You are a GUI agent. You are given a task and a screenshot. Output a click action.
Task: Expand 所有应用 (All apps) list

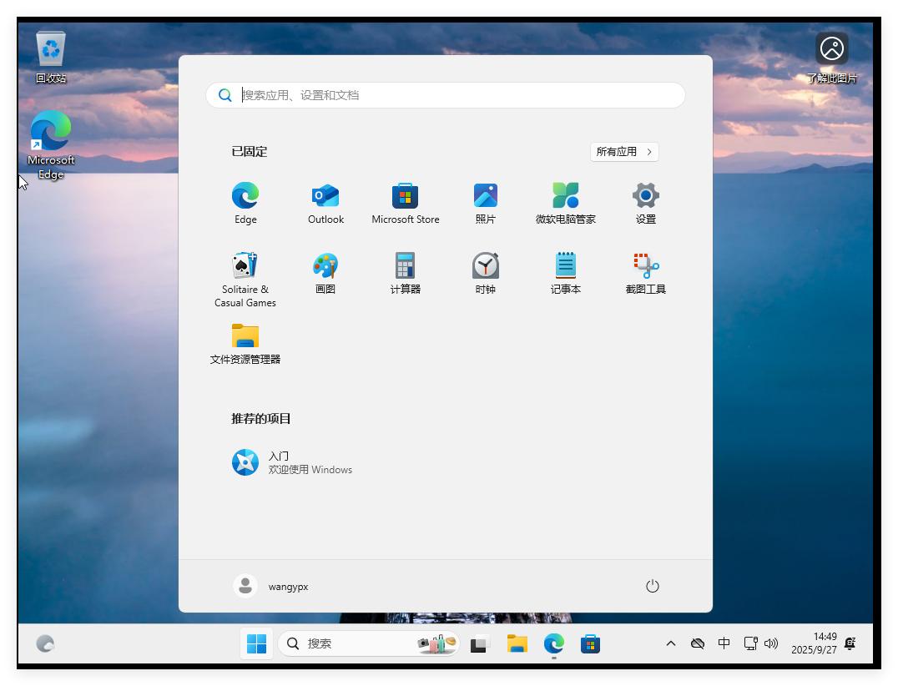point(624,152)
